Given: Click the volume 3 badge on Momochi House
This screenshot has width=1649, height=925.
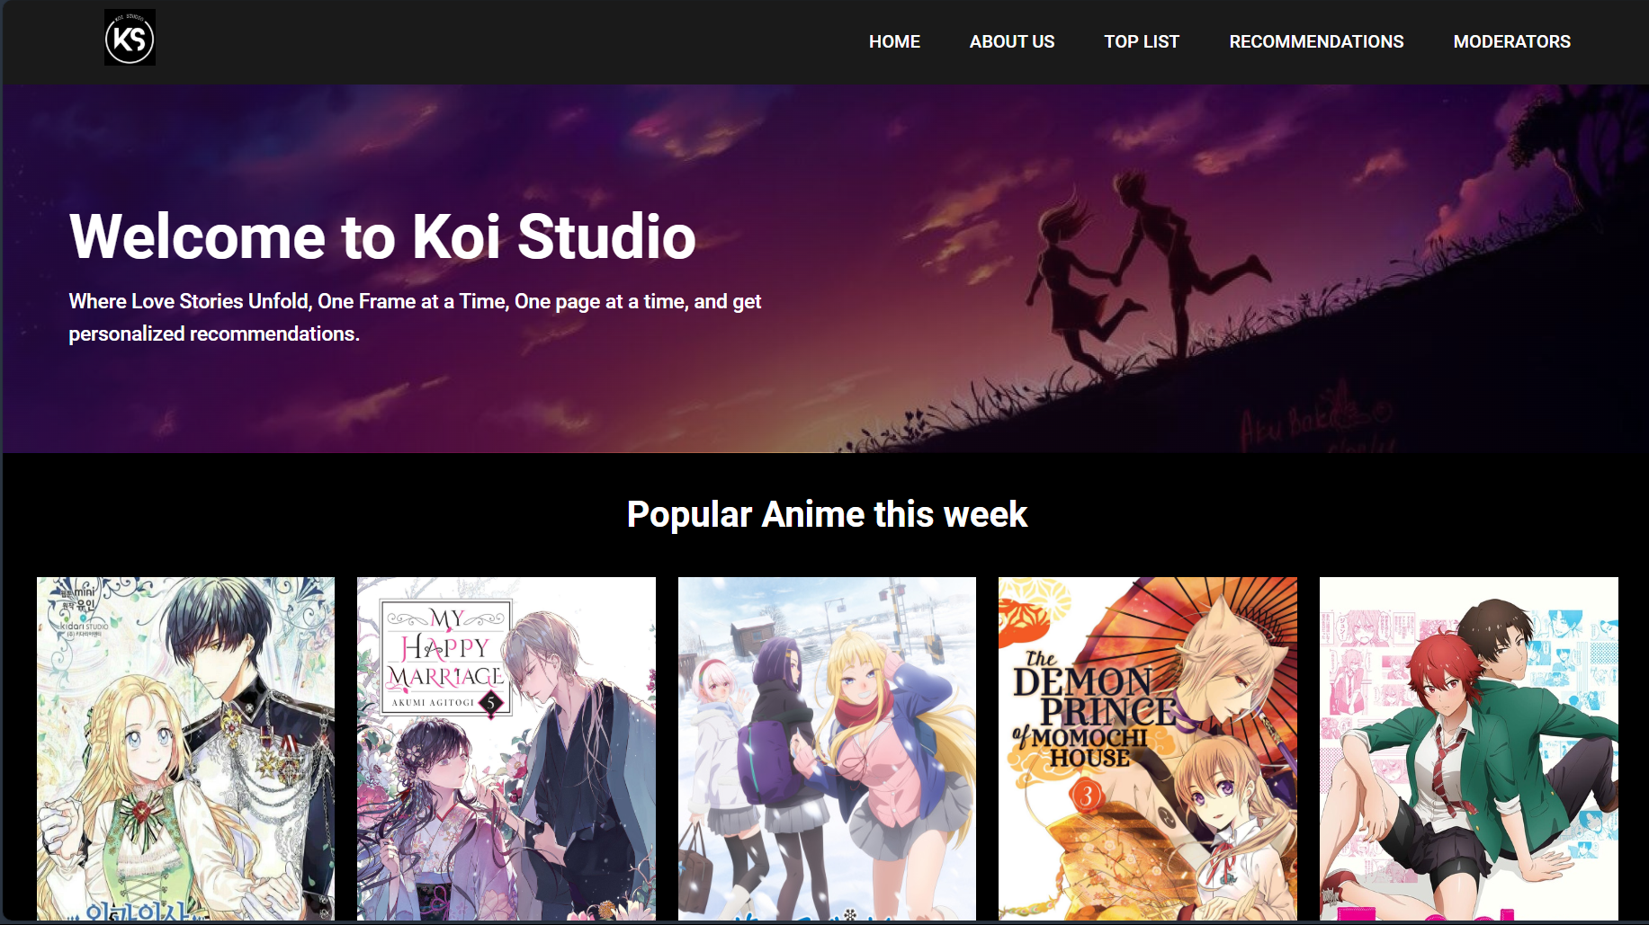Looking at the screenshot, I should click(1086, 796).
